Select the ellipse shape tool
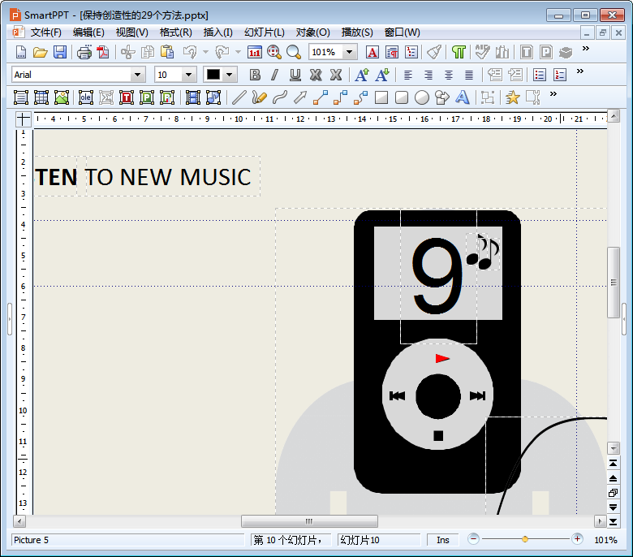 point(422,98)
